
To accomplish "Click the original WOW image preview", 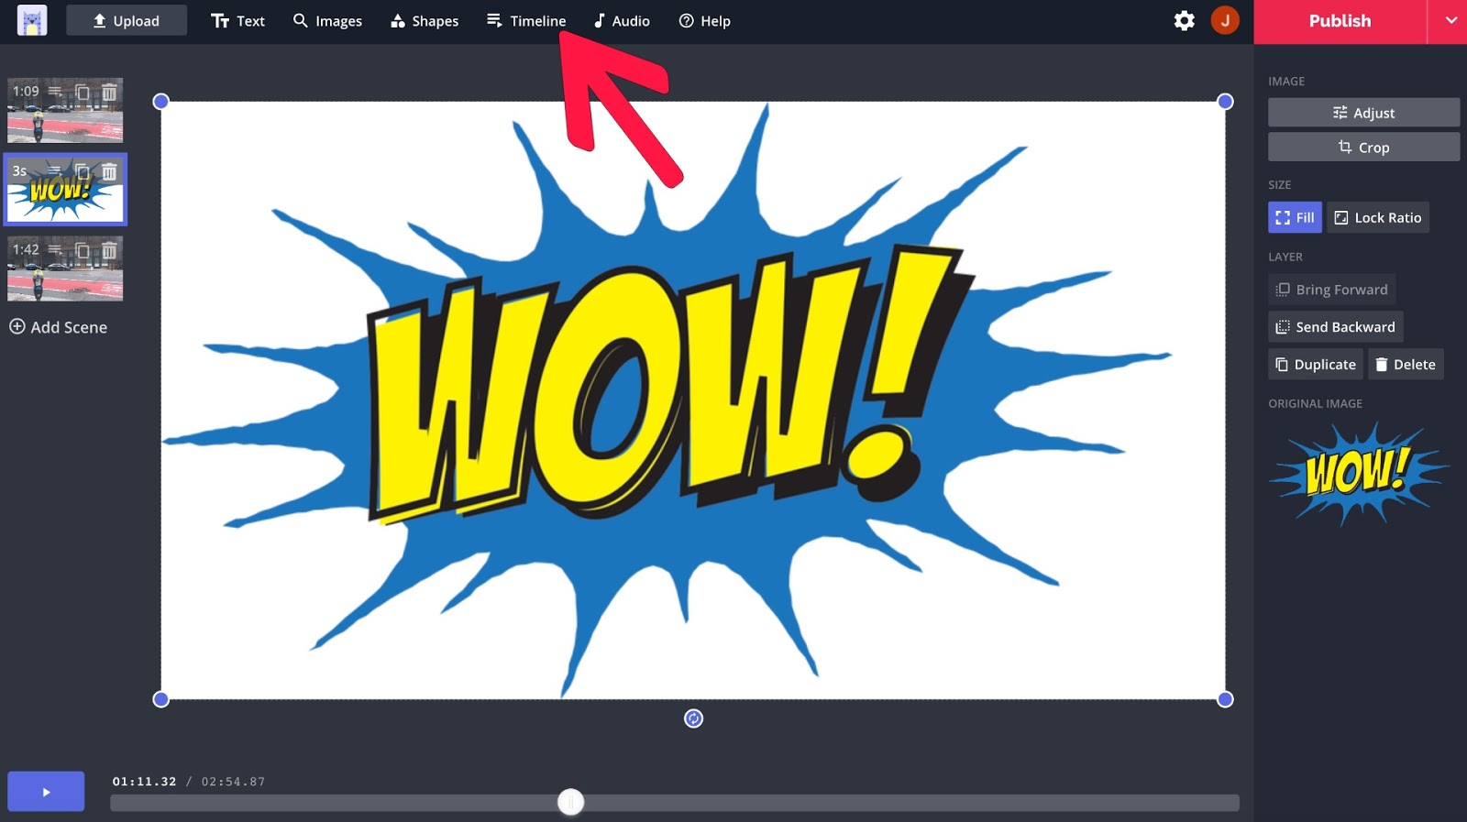I will coord(1359,473).
